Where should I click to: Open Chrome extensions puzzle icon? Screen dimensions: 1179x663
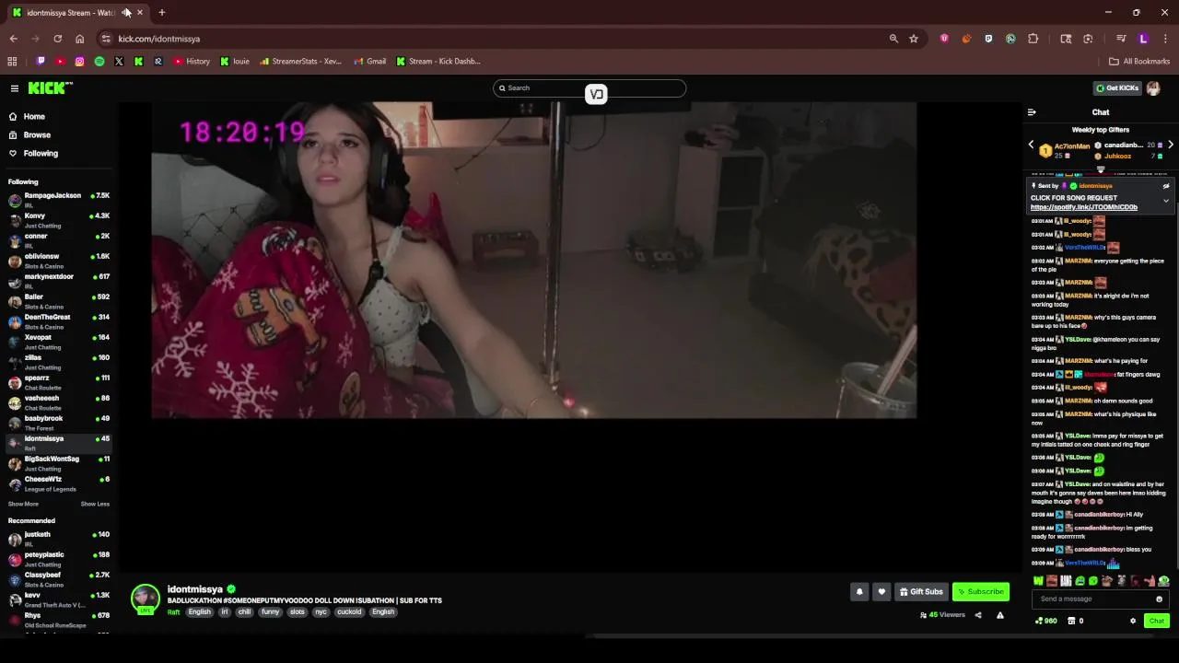point(1033,39)
